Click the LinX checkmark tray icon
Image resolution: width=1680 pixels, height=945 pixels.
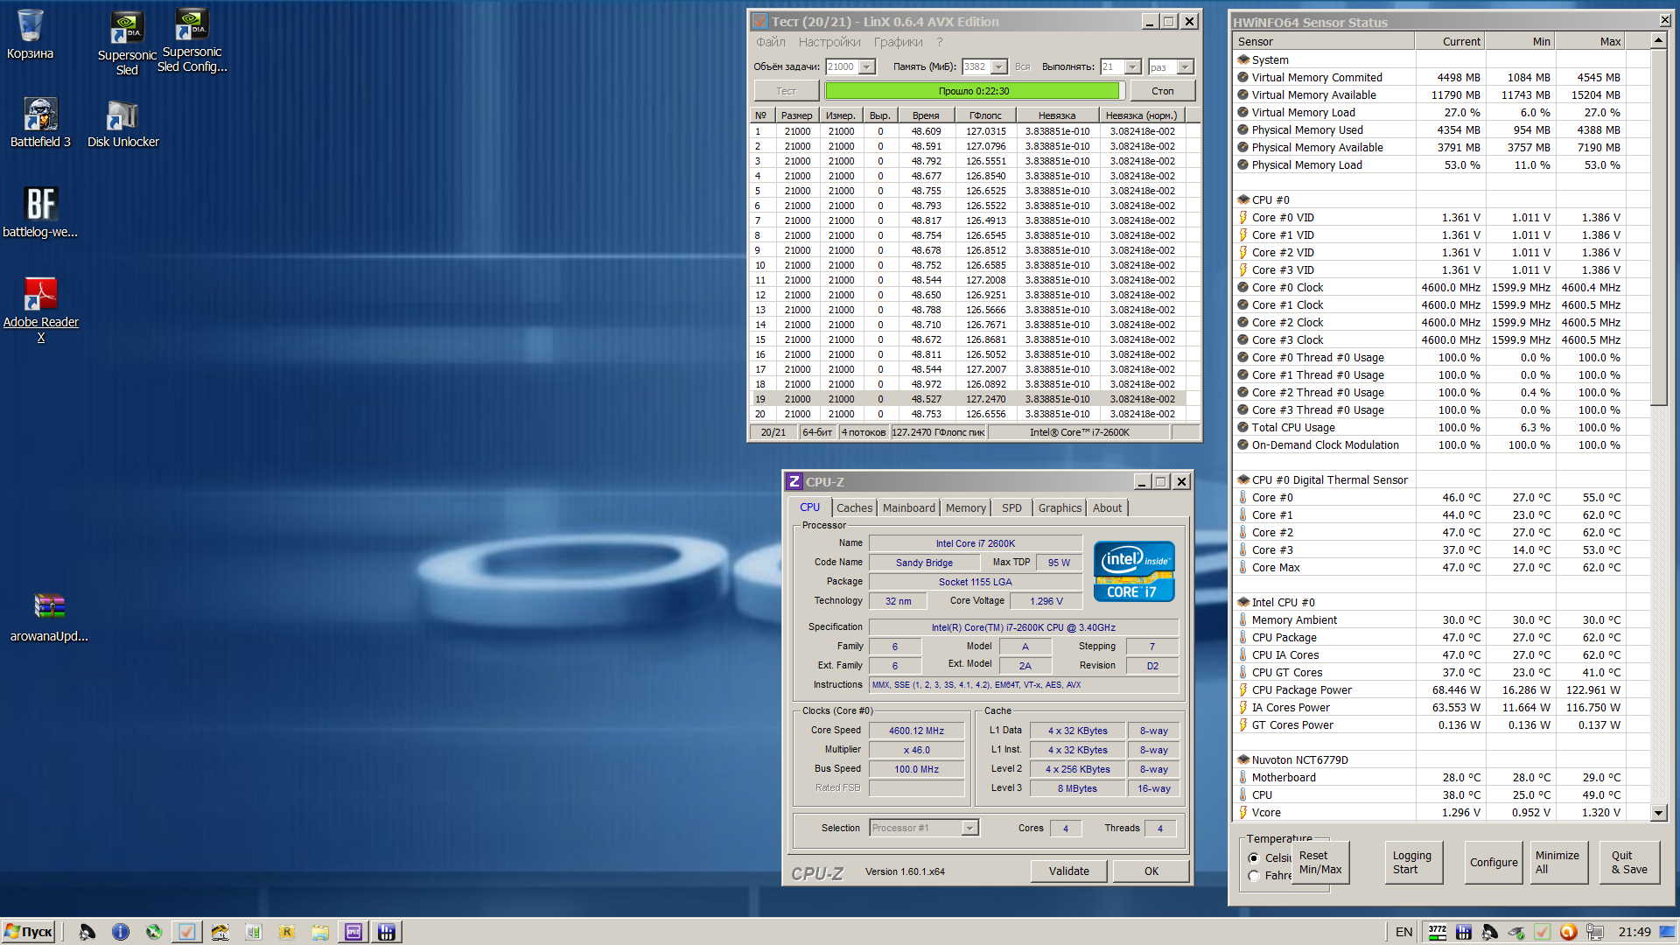[x=1543, y=932]
